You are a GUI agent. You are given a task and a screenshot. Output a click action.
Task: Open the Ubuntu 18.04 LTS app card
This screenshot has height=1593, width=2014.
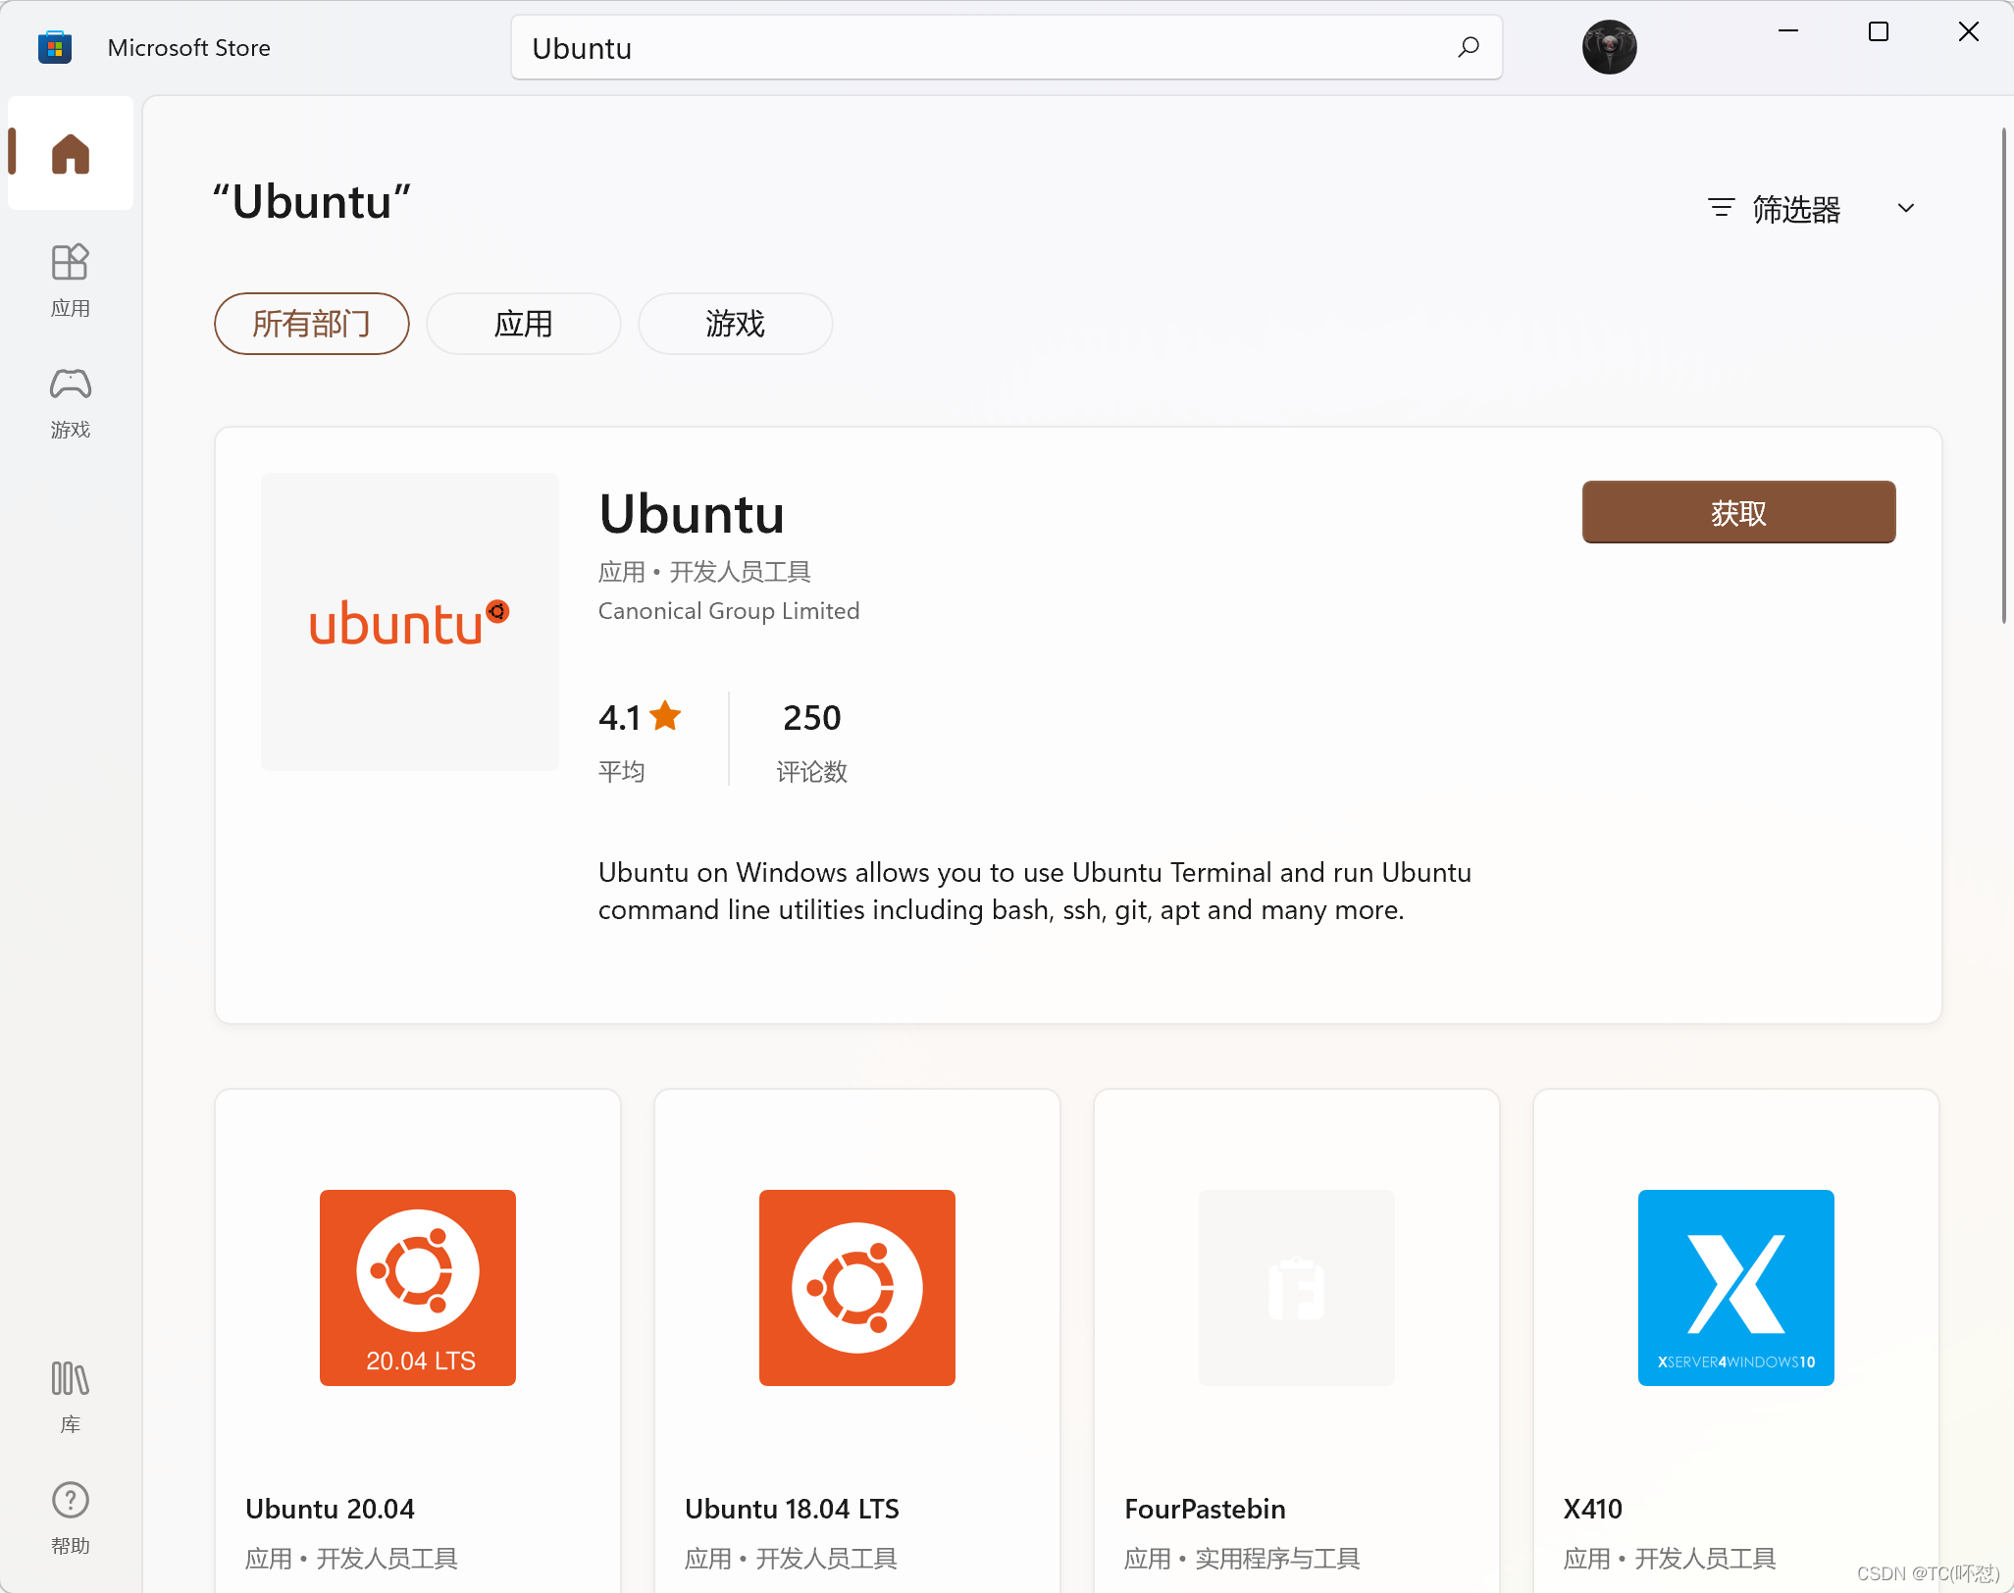tap(855, 1334)
